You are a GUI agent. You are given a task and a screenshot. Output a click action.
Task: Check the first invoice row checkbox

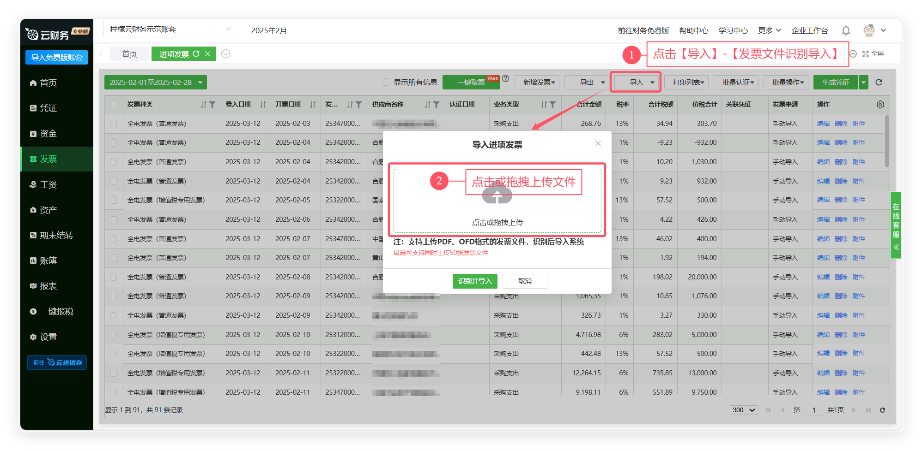pos(114,124)
